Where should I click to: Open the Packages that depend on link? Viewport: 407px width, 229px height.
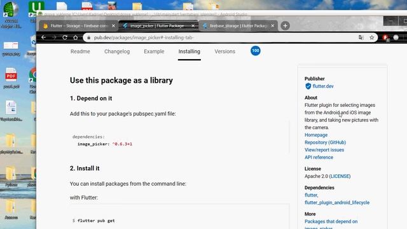pyautogui.click(x=331, y=221)
